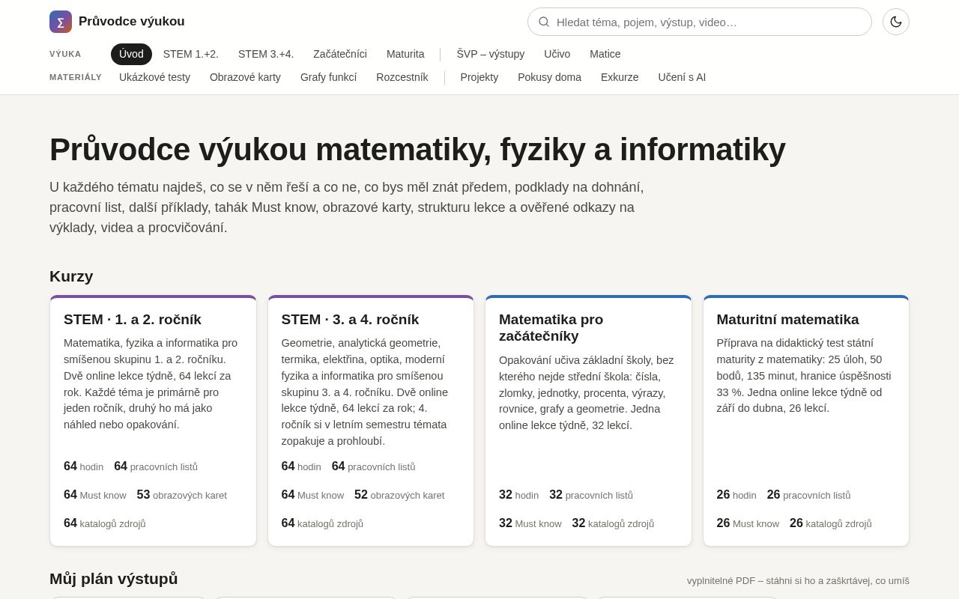
Task: Open Učení s AI page
Action: coord(682,77)
